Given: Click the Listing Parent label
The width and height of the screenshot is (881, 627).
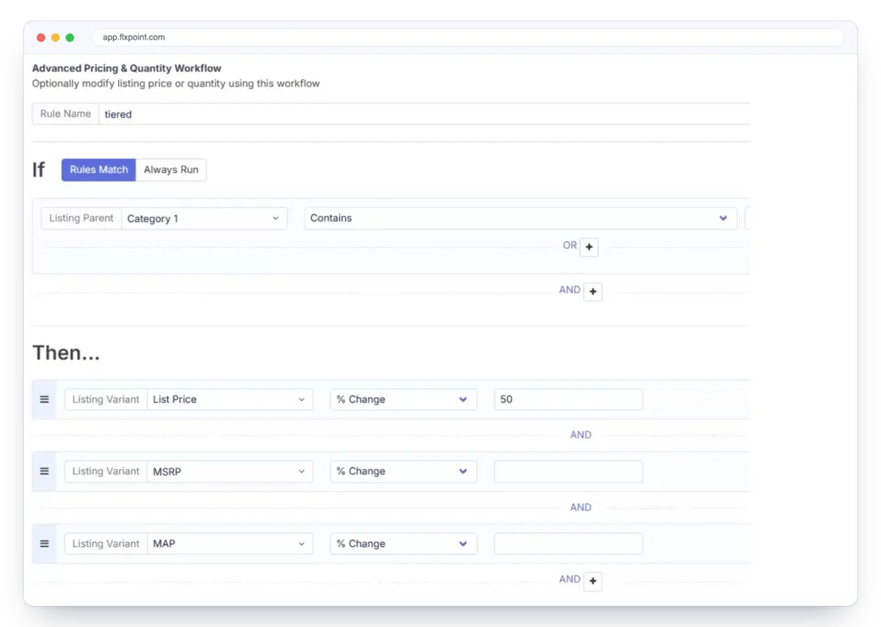Looking at the screenshot, I should point(81,219).
